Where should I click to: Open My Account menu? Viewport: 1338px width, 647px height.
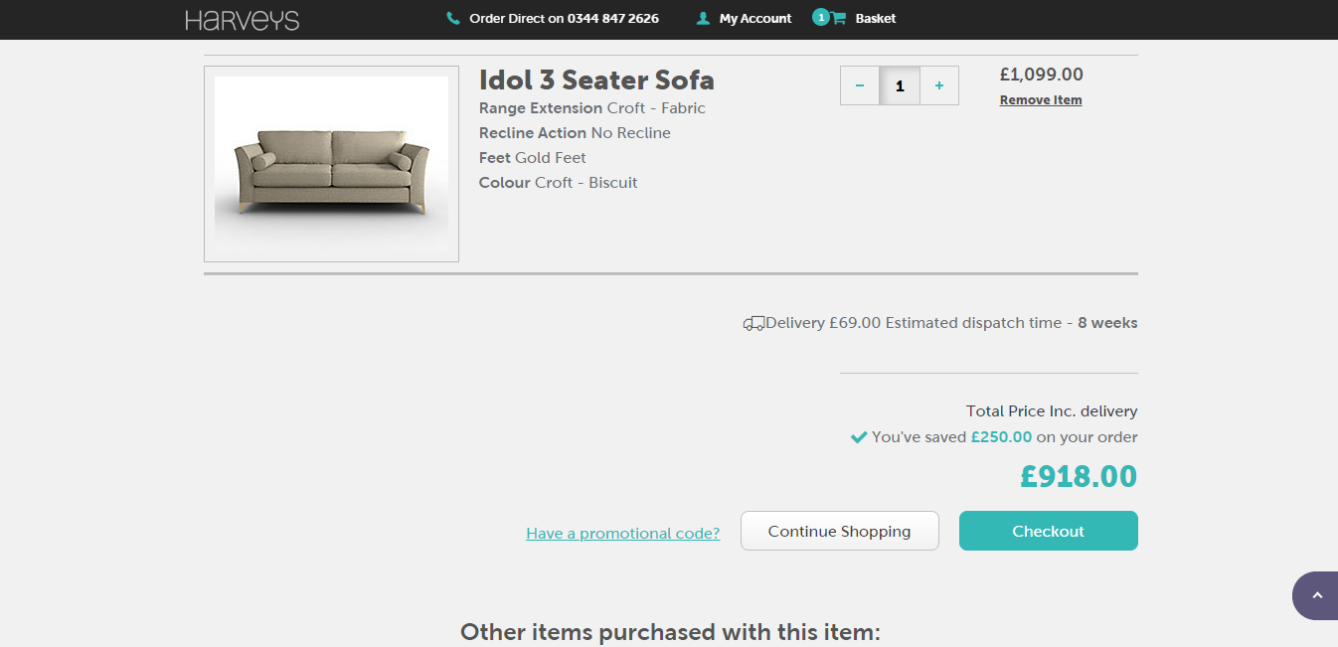(754, 19)
